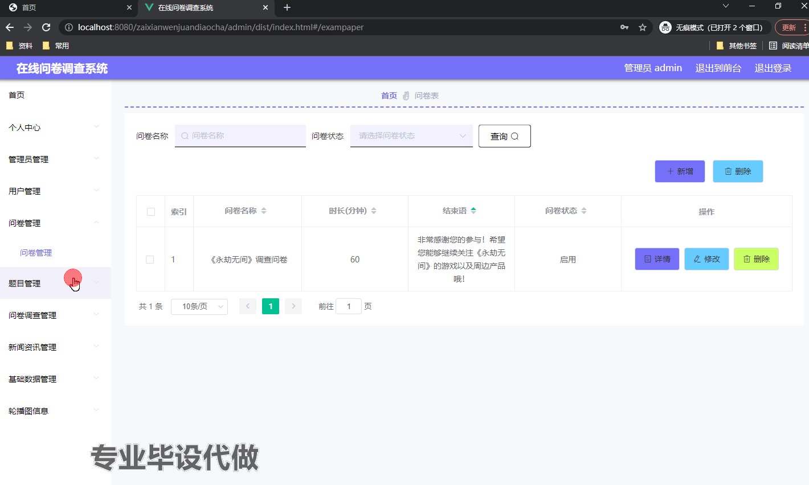Click the 首页 breadcrumb link
Viewport: 809px width, 485px height.
point(389,96)
